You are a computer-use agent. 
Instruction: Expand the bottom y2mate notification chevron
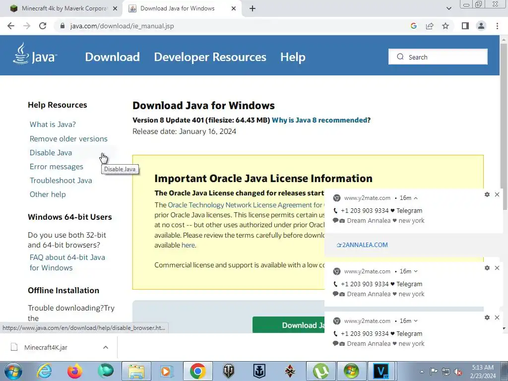point(416,321)
